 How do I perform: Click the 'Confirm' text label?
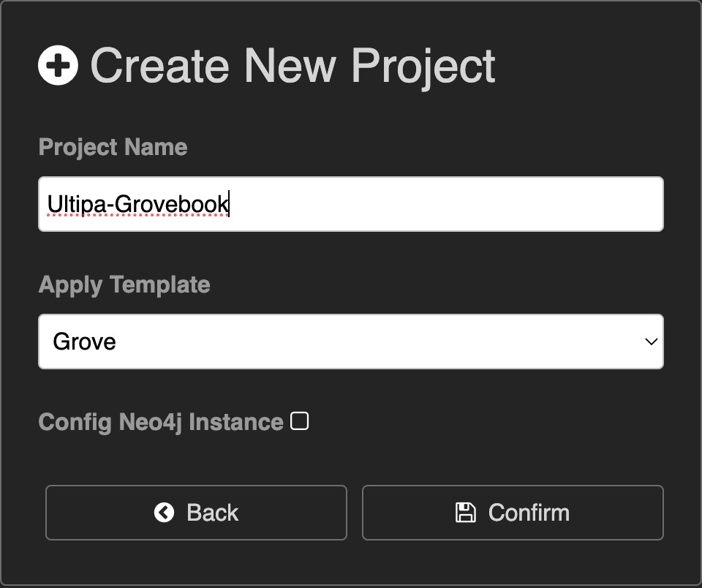[x=529, y=513]
